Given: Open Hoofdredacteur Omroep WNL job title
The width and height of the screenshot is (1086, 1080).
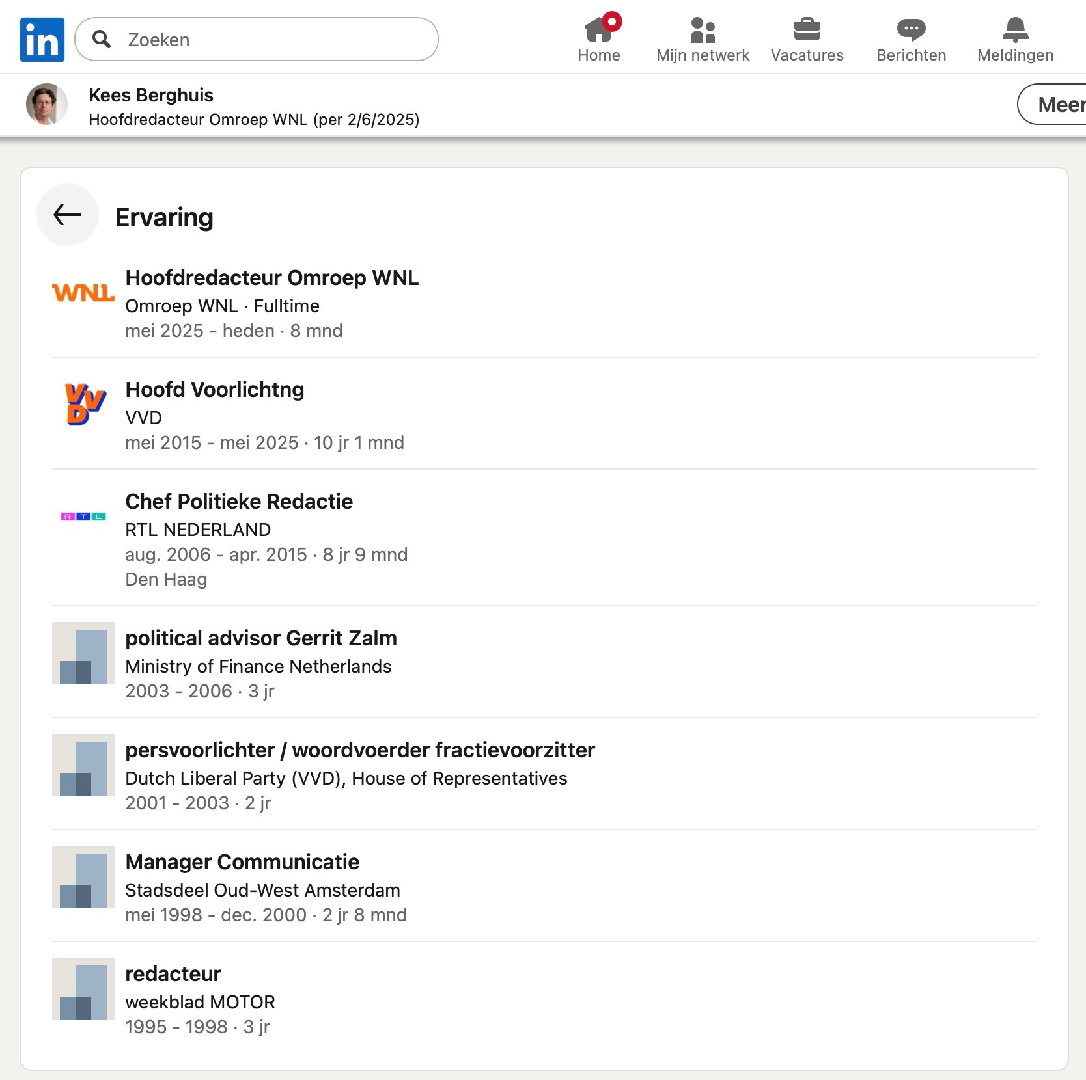Looking at the screenshot, I should coord(272,278).
